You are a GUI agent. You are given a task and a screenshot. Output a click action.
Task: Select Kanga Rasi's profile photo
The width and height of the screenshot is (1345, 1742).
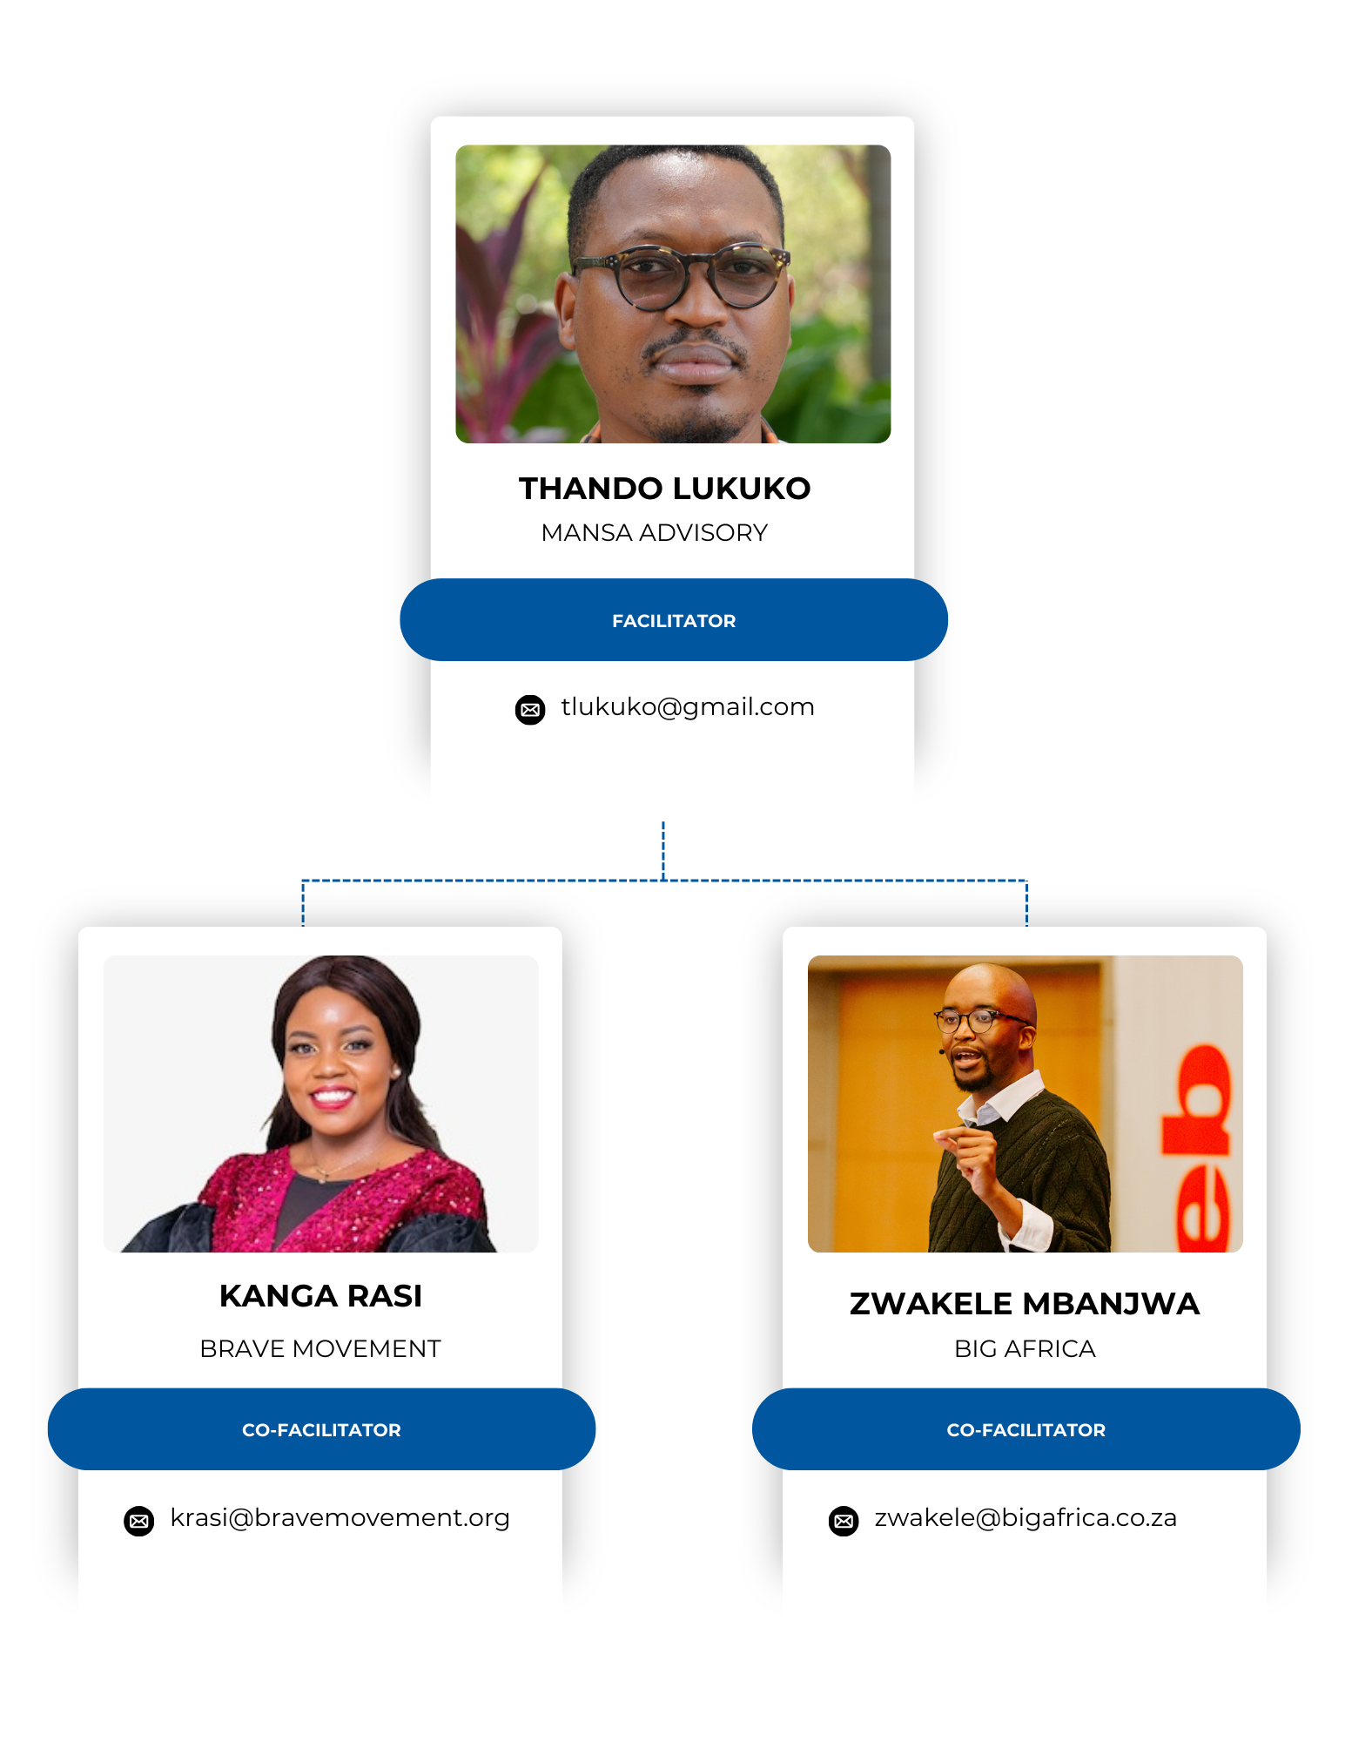[x=320, y=1104]
